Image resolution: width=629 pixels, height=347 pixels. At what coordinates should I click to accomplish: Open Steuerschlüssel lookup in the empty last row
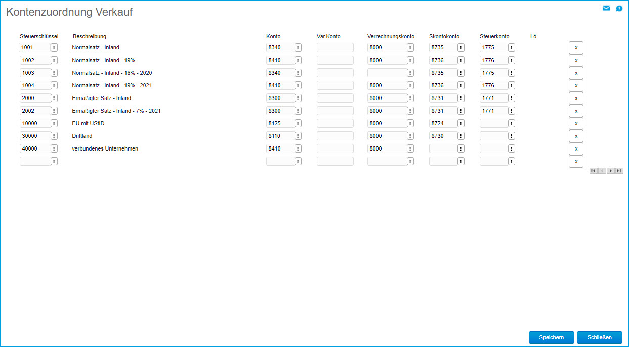(x=54, y=161)
